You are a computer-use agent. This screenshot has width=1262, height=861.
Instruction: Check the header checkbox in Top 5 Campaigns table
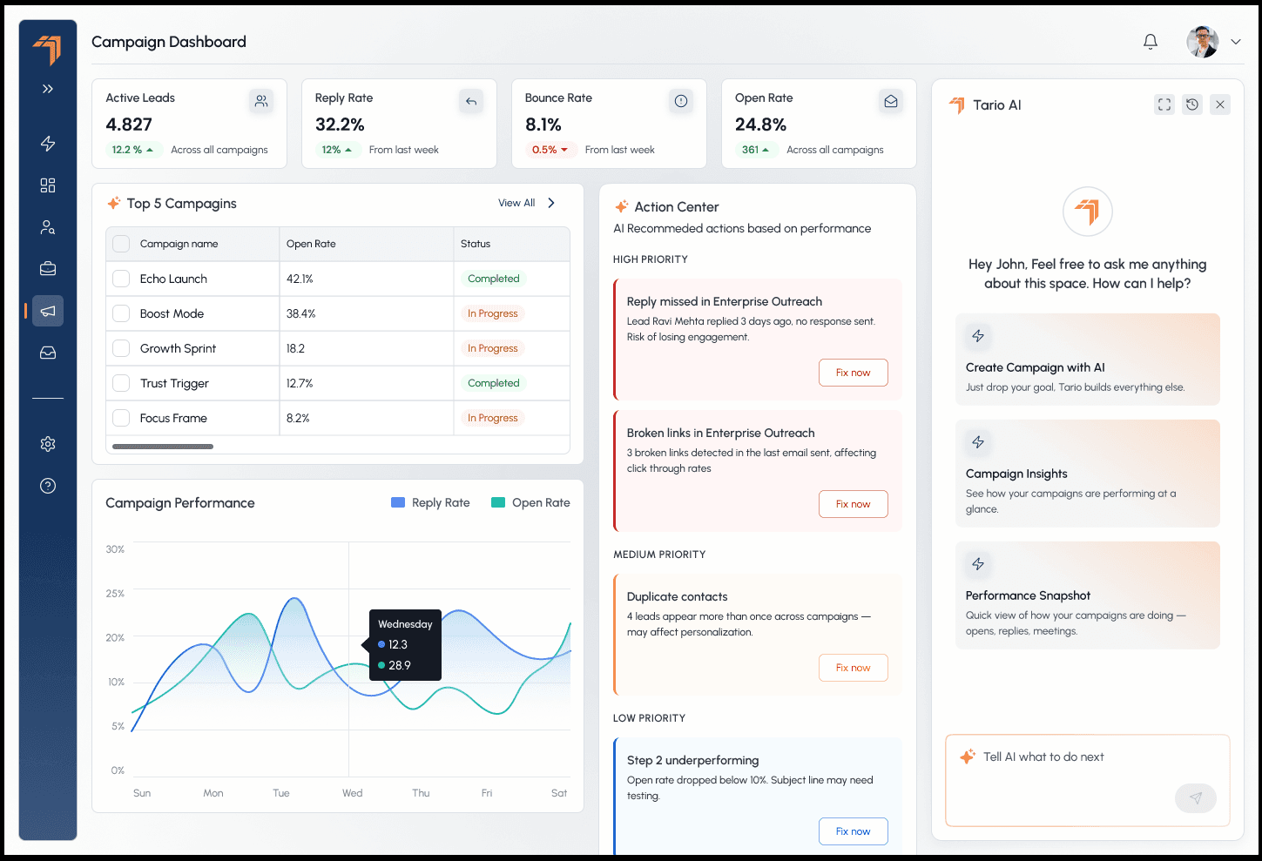click(x=121, y=244)
